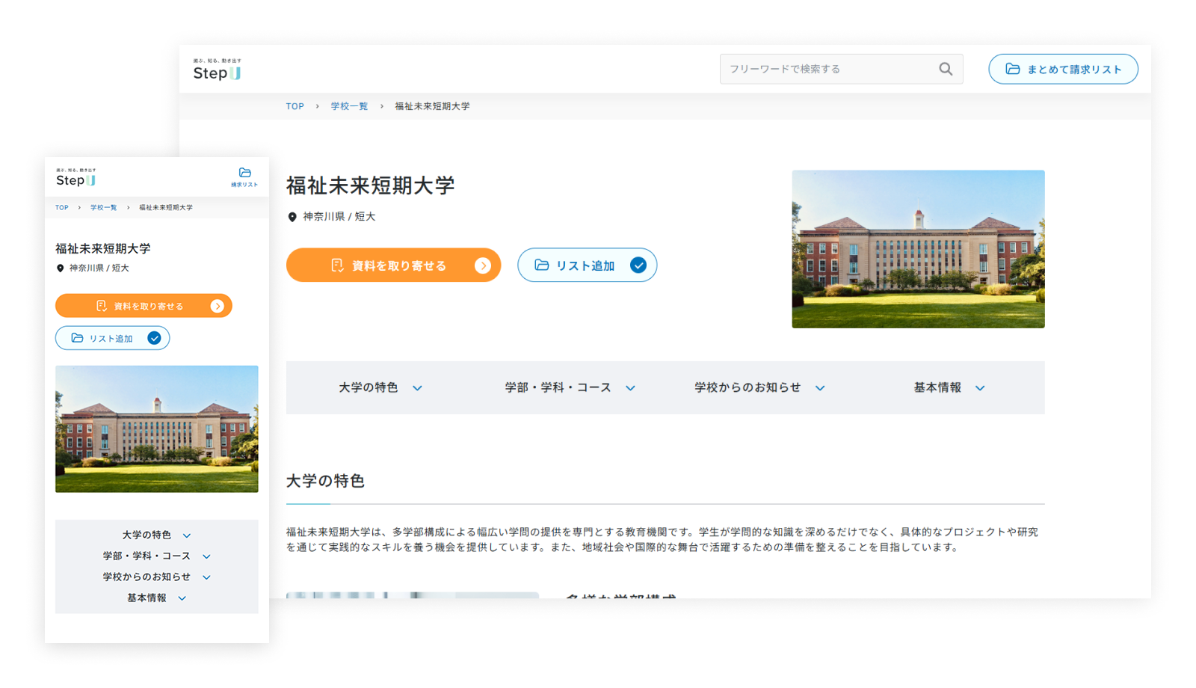This screenshot has height=688, width=1196.
Task: Click the search magnifier icon
Action: coord(946,69)
